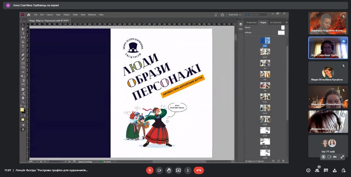Select the Pen tool
This screenshot has width=351, height=177.
(23, 55)
